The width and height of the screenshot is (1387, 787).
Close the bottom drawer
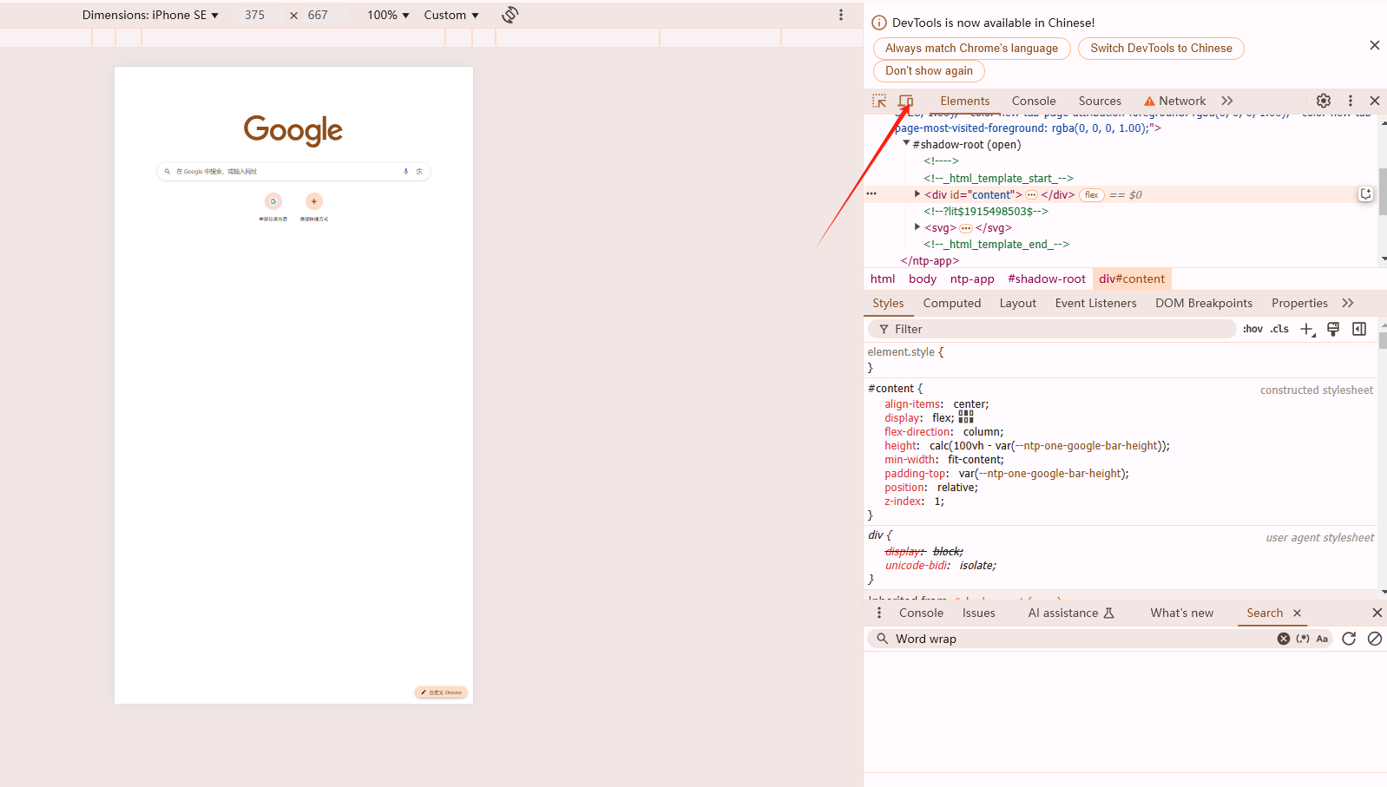coord(1377,613)
